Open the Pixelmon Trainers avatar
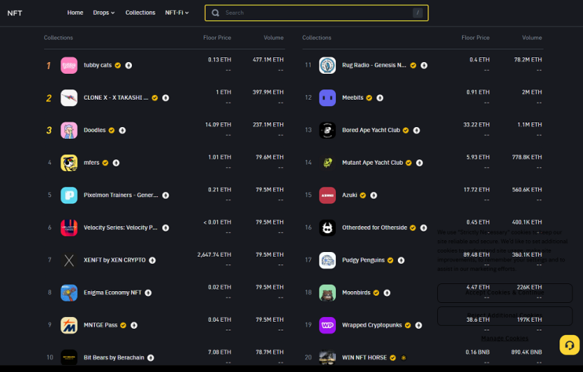This screenshot has width=583, height=372. coord(69,195)
